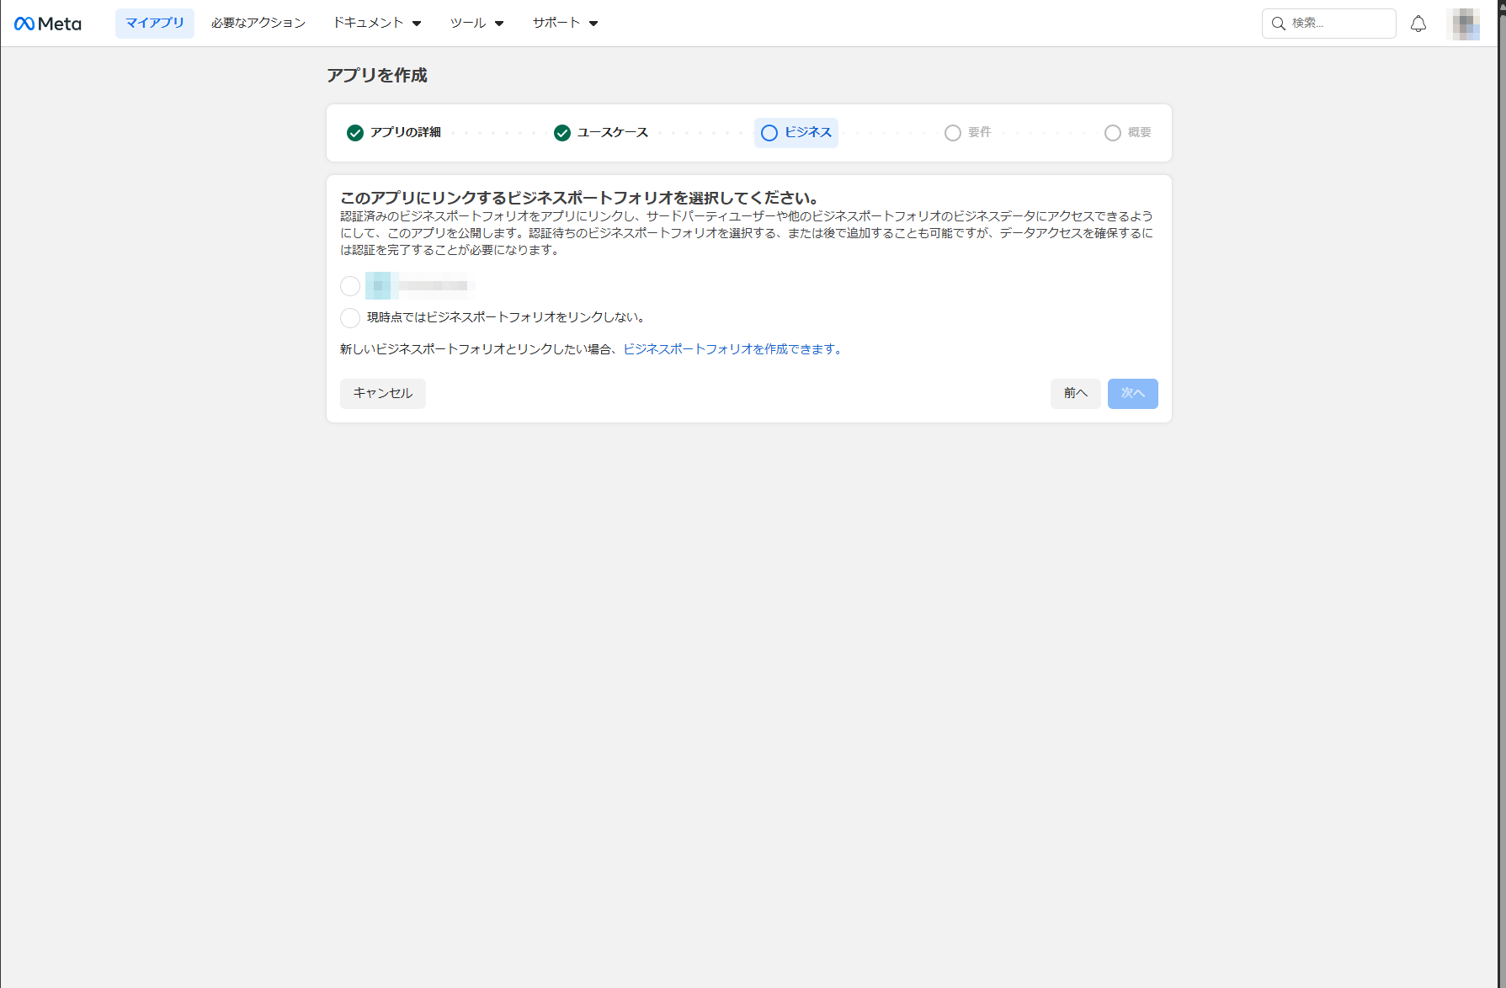Choose 現時点ではビジネスポートフォリオをリンクしない radio option

[350, 318]
